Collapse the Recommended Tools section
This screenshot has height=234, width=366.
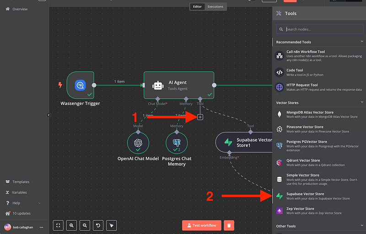[x=362, y=42]
